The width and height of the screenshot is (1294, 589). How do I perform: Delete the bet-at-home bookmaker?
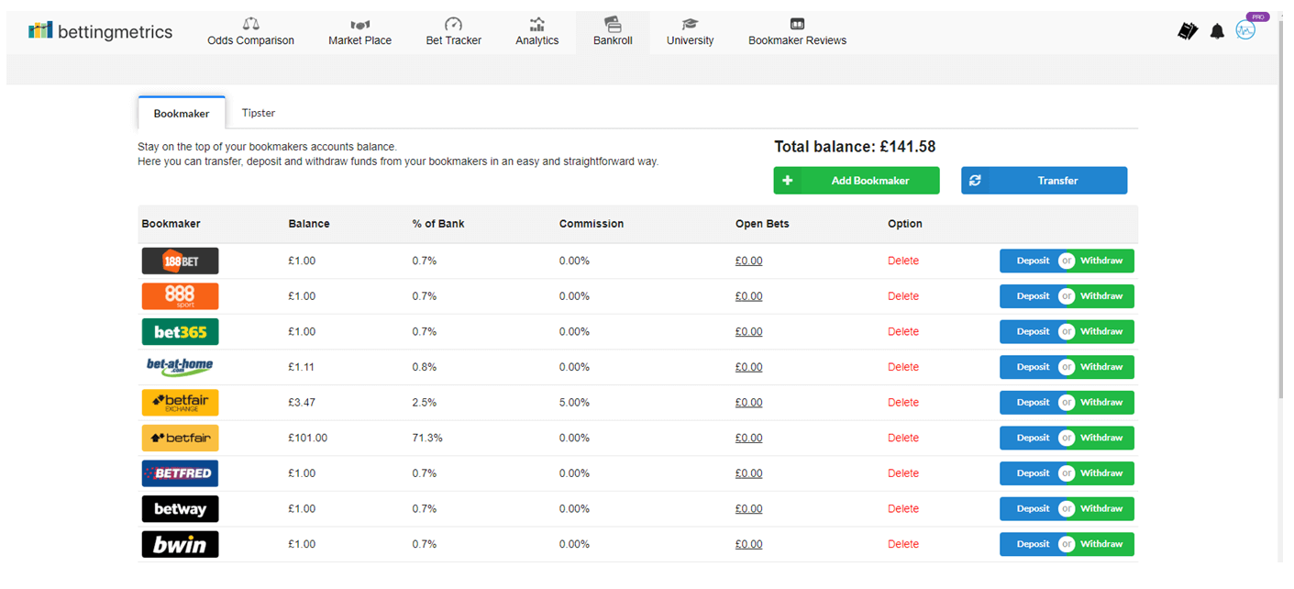pos(903,367)
